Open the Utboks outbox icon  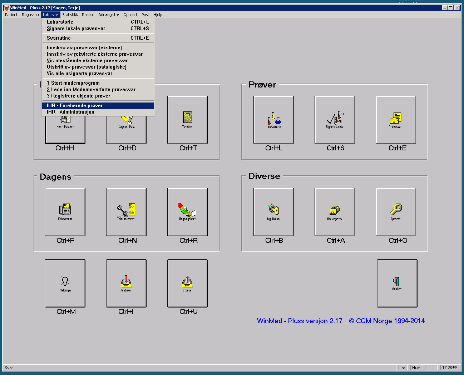pos(187,283)
